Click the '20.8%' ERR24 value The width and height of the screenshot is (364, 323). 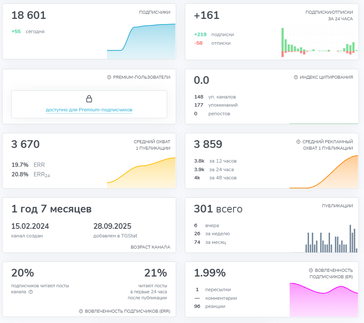point(20,174)
